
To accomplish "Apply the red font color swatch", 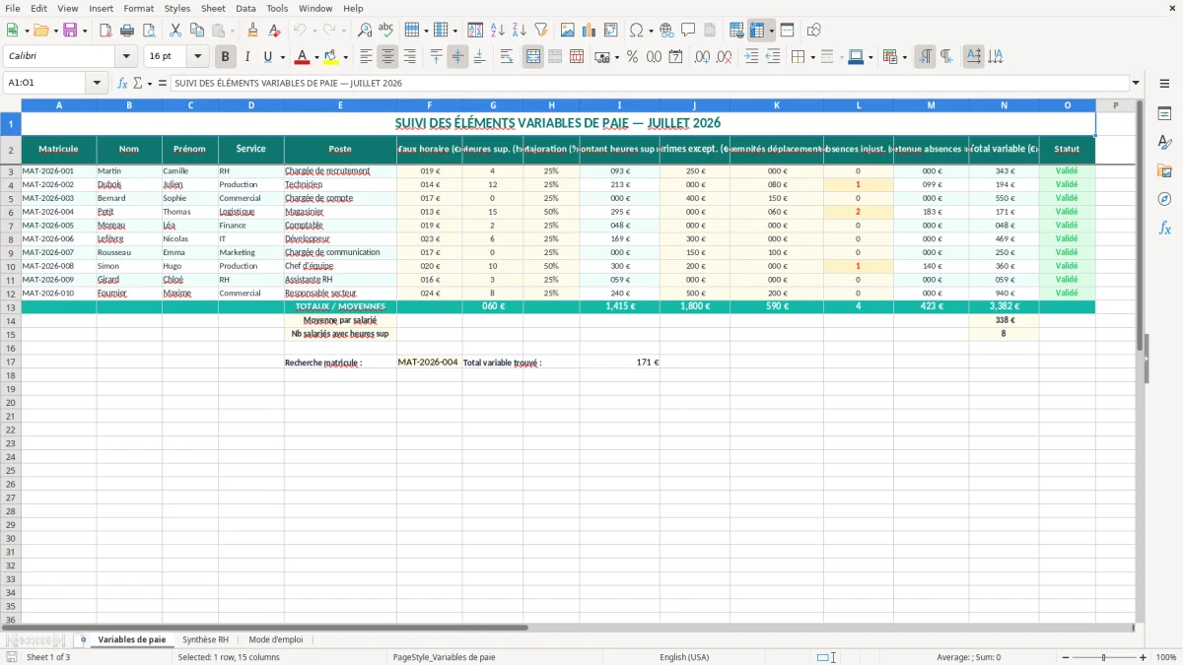I will tap(303, 57).
